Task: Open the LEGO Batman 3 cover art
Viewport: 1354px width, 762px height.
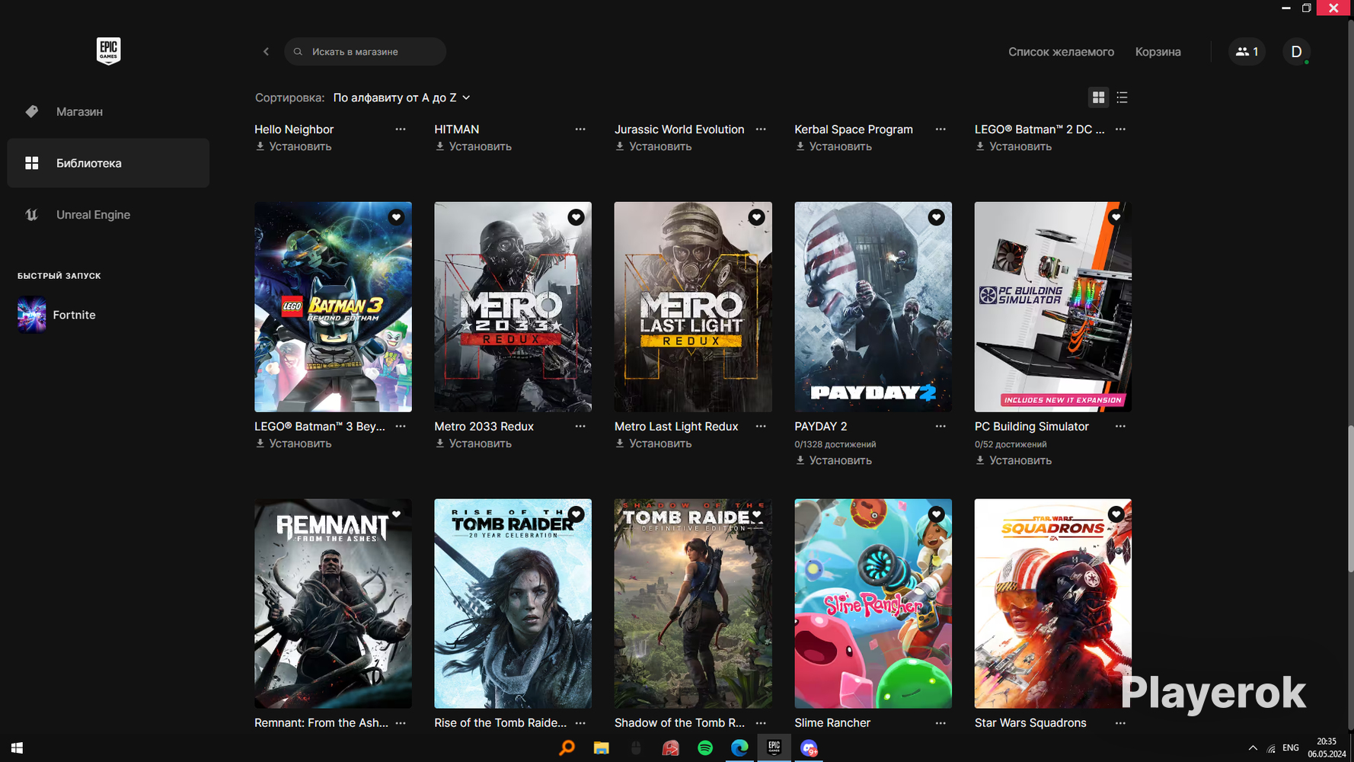Action: 333,307
